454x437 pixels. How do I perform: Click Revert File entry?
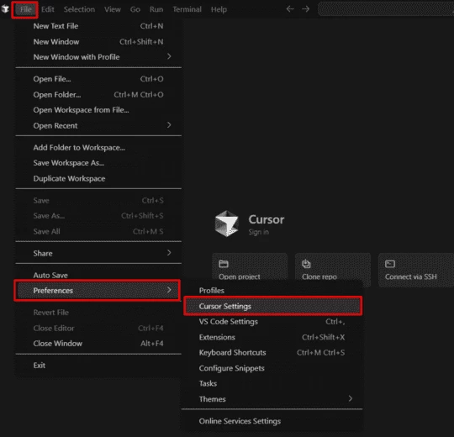point(98,313)
